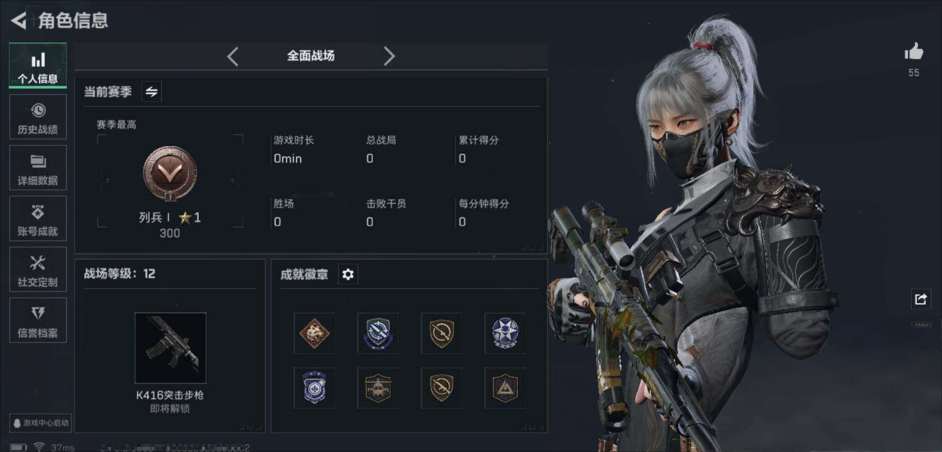Open the 历史战绩 sidebar tab
The image size is (942, 452).
[38, 117]
